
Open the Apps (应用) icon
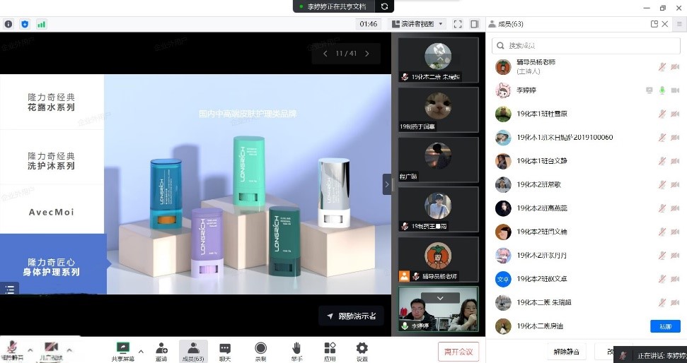click(330, 350)
